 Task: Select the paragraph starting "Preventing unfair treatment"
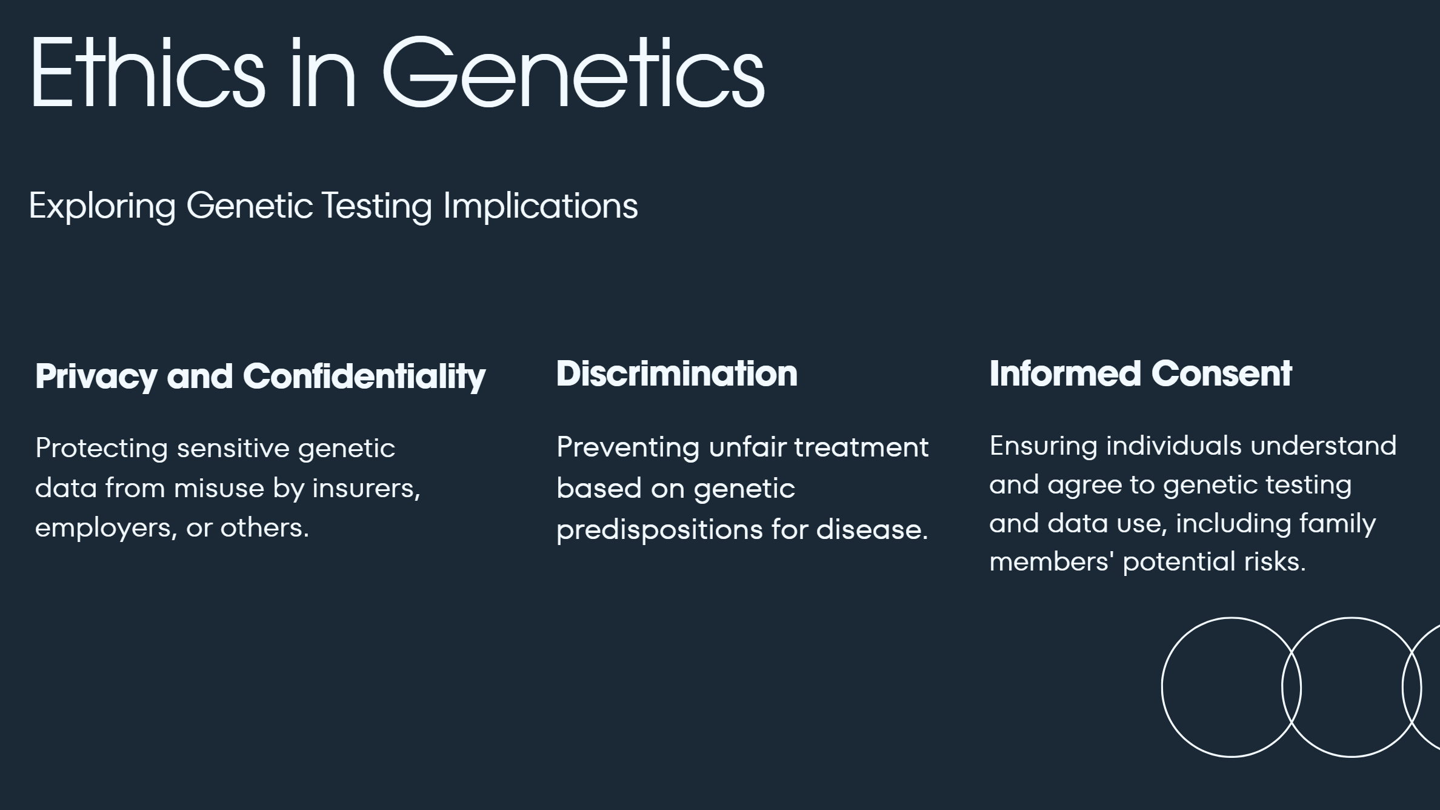(x=742, y=488)
